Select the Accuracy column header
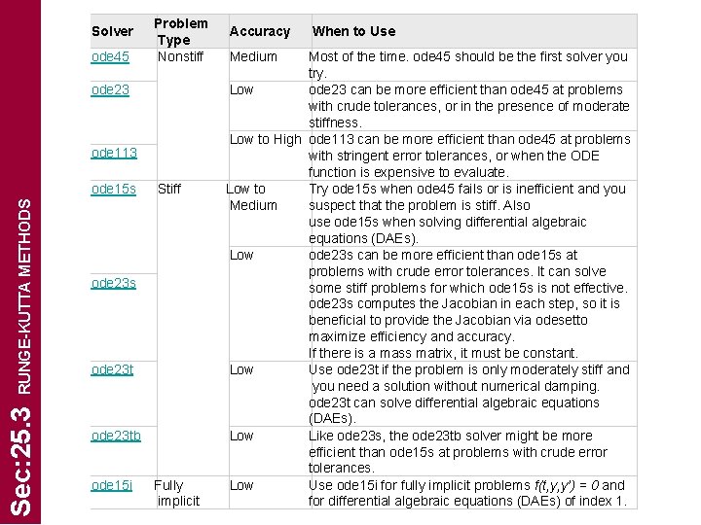This screenshot has width=701, height=525. pyautogui.click(x=260, y=31)
